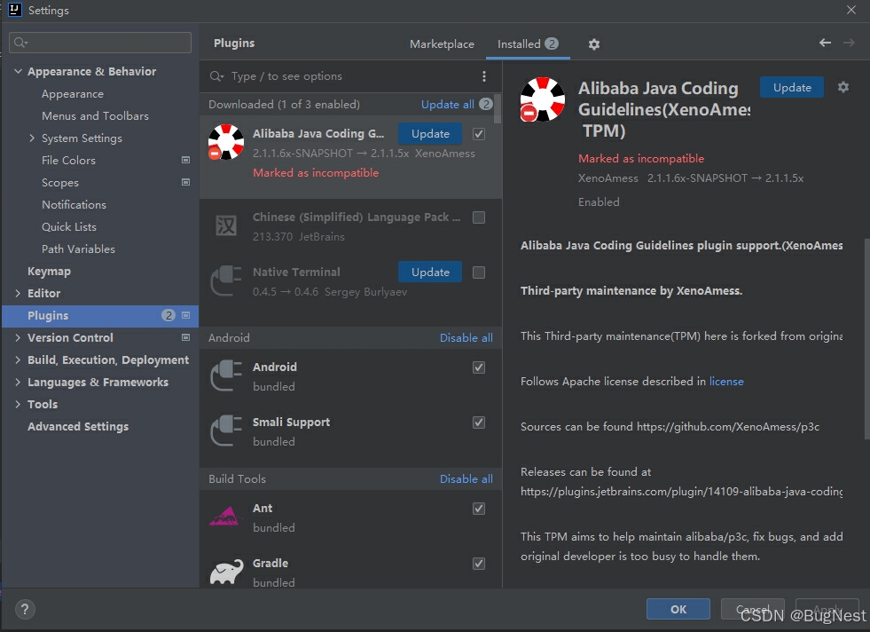Click the help question mark button
Viewport: 870px width, 632px height.
(x=25, y=609)
